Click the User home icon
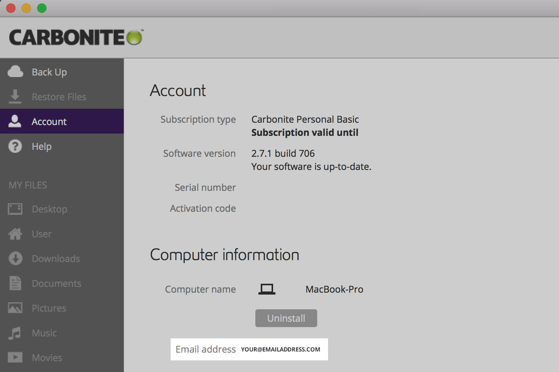Viewport: 559px width, 372px height. coord(15,234)
